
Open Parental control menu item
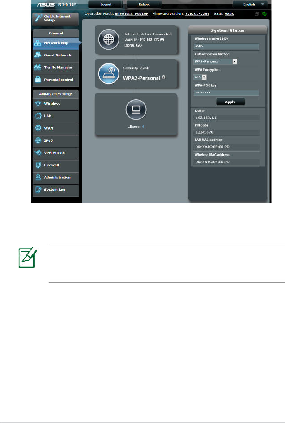coord(56,80)
